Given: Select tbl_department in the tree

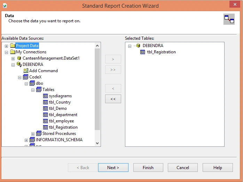Looking at the screenshot, I should [x=63, y=115].
